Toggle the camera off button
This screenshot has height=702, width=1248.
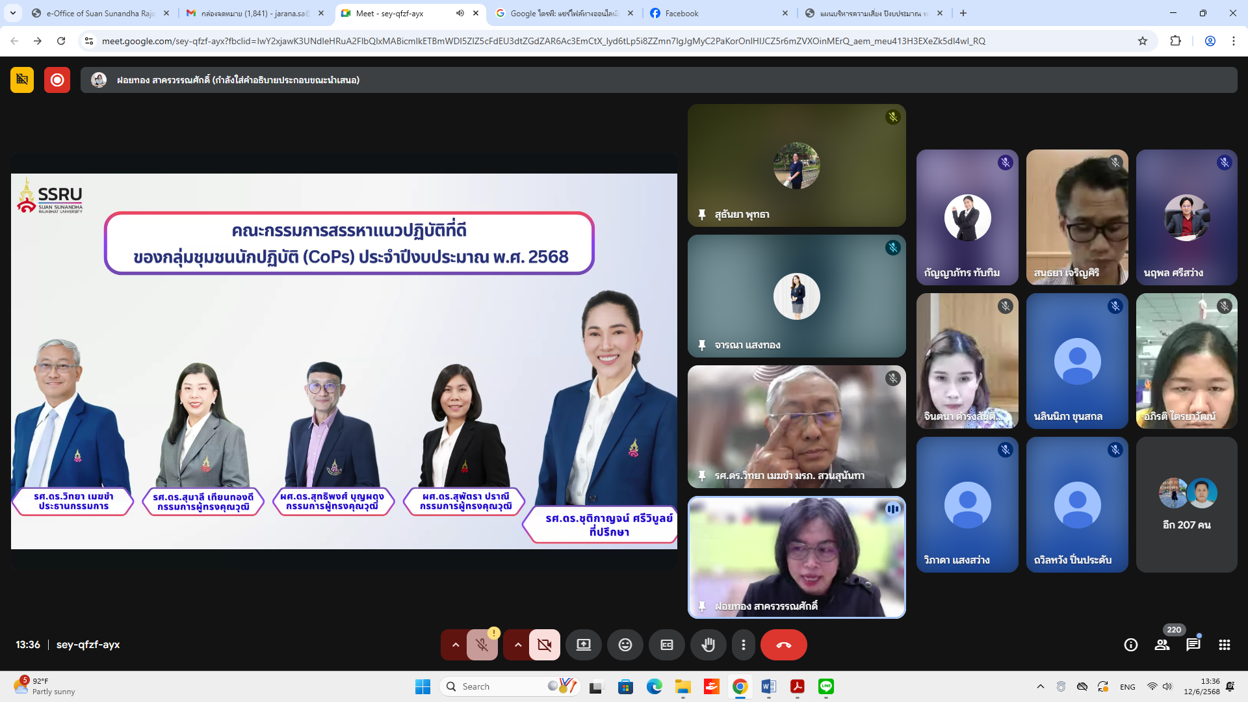pos(544,645)
